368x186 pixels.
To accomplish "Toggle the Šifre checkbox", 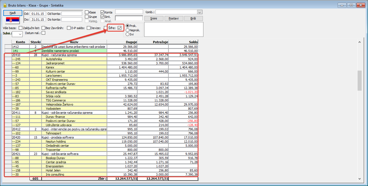I will 119,28.
